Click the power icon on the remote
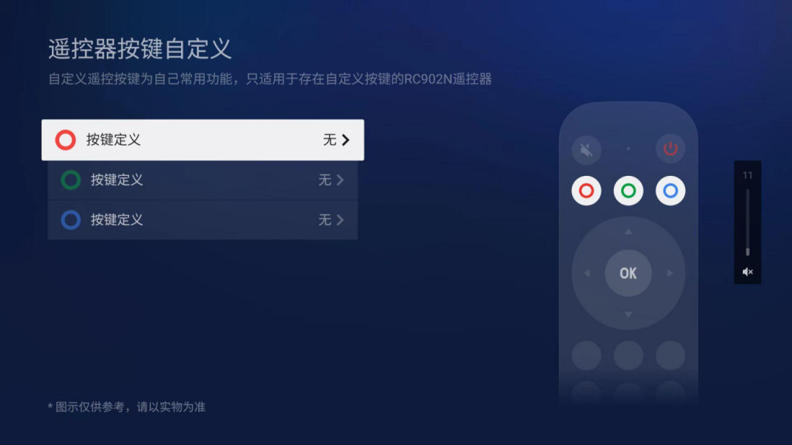Viewport: 792px width, 445px height. (670, 149)
